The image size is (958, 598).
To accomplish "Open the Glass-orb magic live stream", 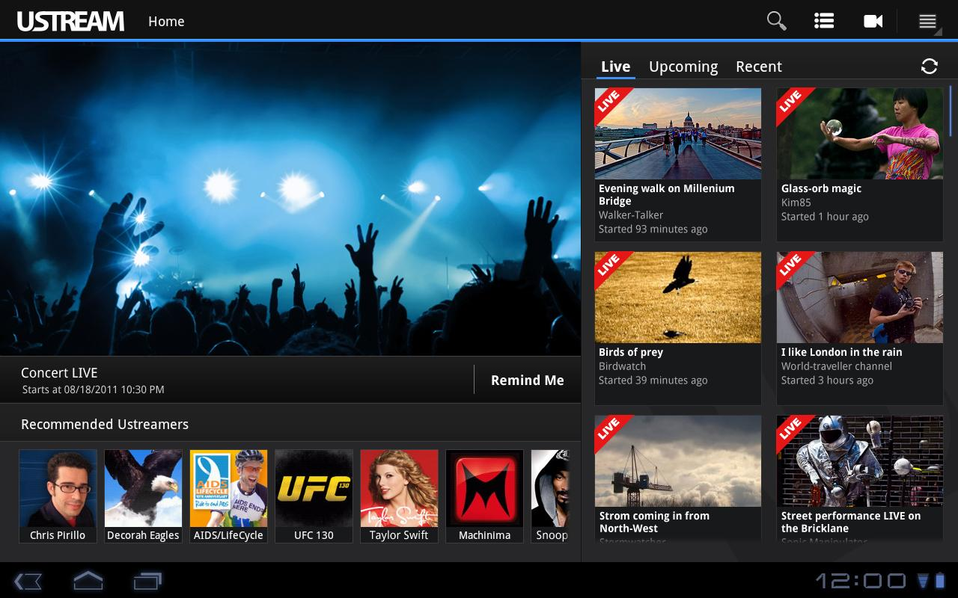I will 859,164.
